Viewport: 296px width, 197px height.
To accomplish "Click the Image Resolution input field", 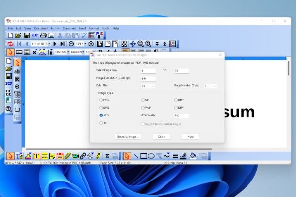I will coord(148,78).
